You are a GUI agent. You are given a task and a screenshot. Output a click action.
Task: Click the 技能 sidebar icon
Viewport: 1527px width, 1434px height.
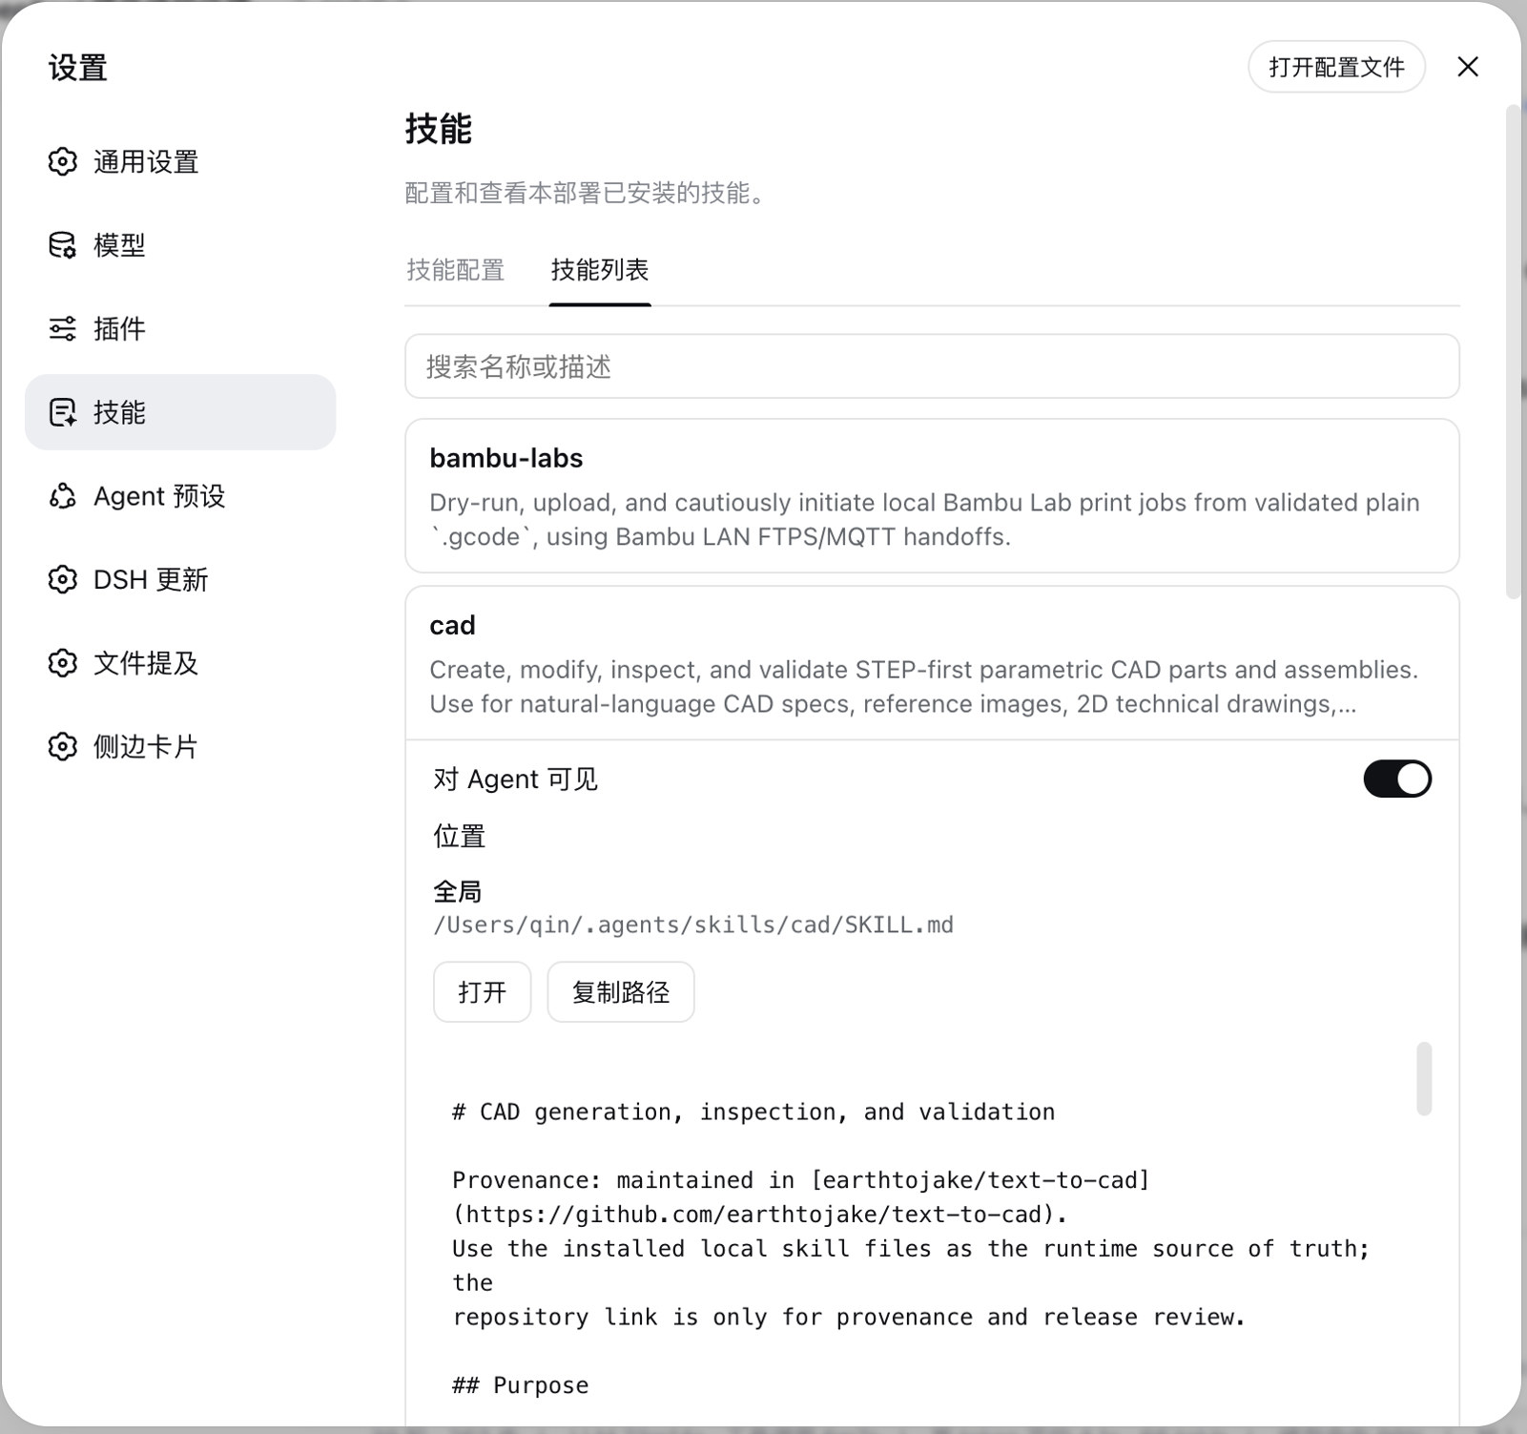point(62,412)
